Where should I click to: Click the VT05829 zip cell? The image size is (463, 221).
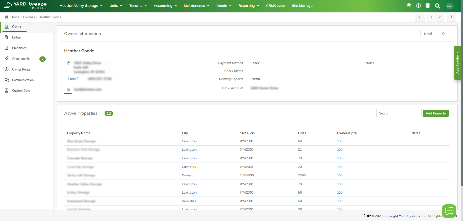tap(247, 176)
